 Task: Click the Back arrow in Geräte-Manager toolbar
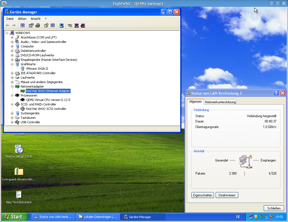(8, 26)
